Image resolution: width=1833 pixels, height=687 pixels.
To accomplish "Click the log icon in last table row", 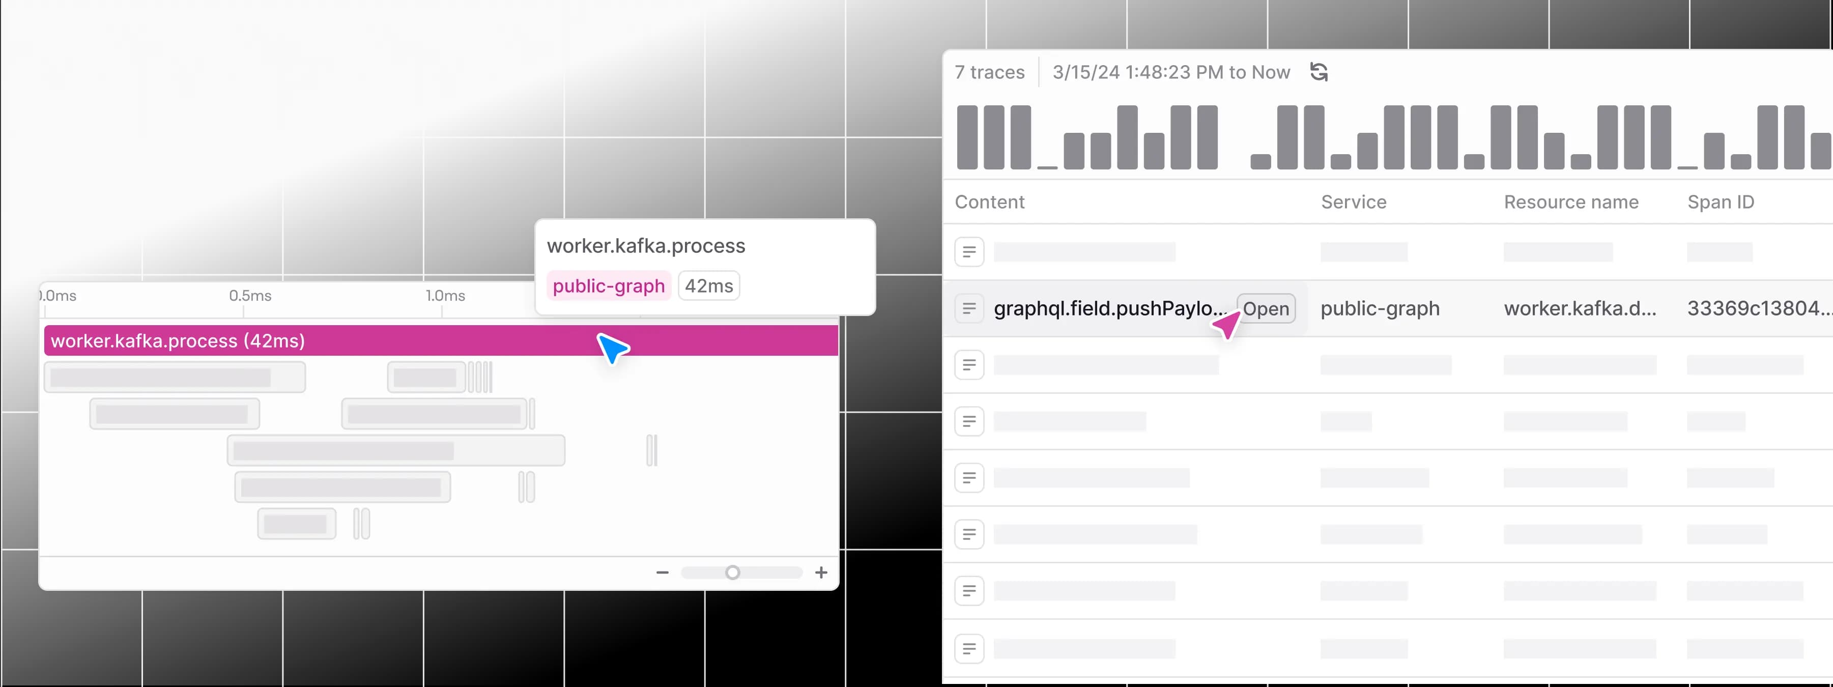I will [968, 648].
